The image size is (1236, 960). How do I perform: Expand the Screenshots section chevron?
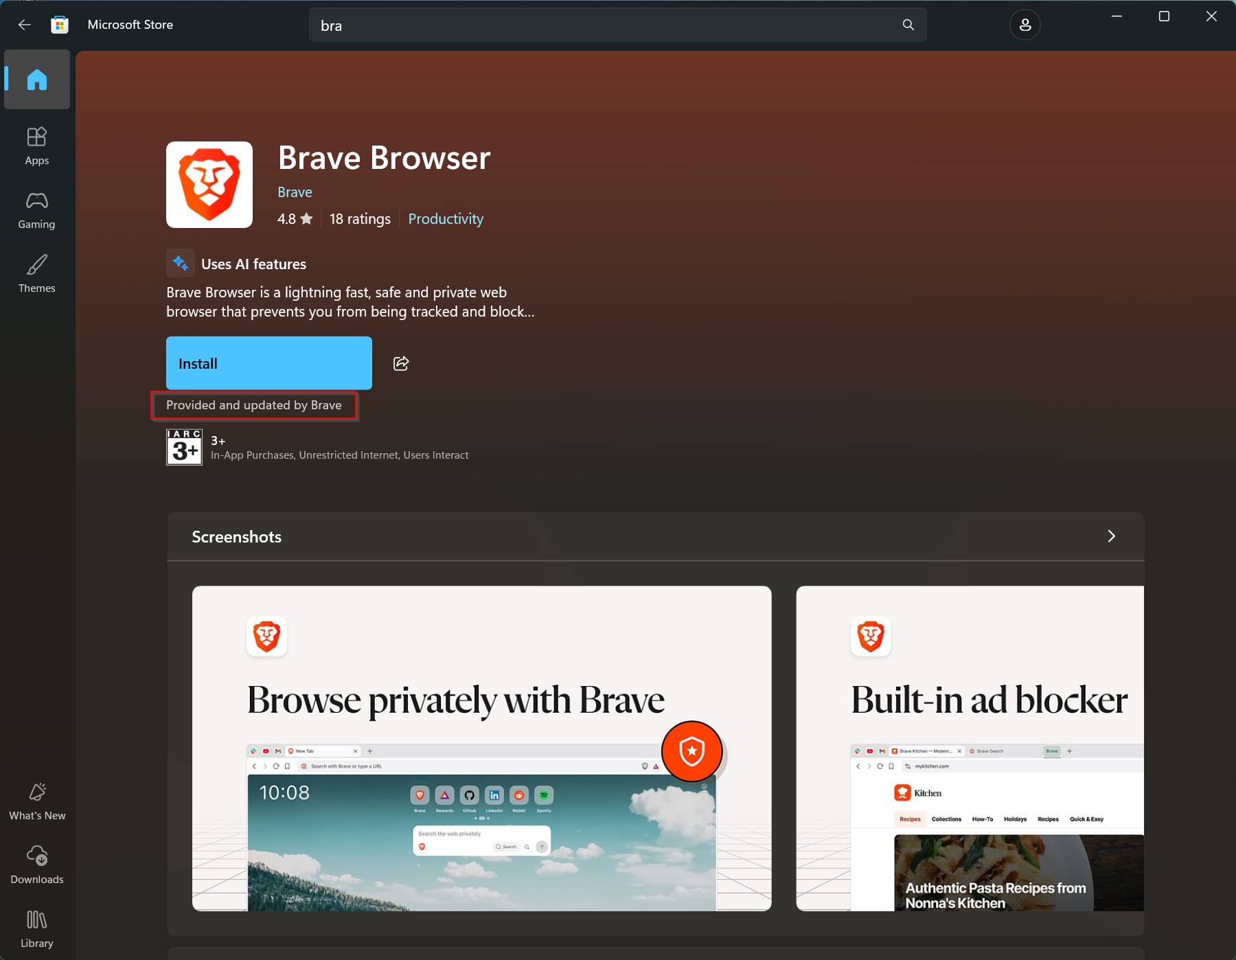pos(1112,536)
